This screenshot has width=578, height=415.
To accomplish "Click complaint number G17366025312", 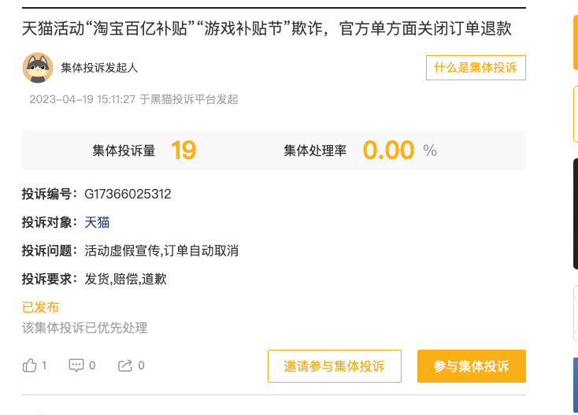I will (x=128, y=195).
